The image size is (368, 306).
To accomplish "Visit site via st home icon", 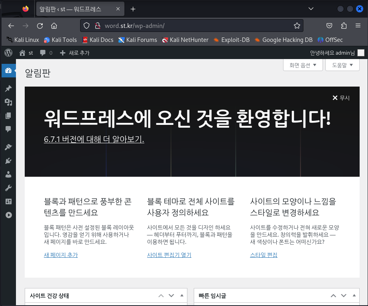I will [26, 53].
